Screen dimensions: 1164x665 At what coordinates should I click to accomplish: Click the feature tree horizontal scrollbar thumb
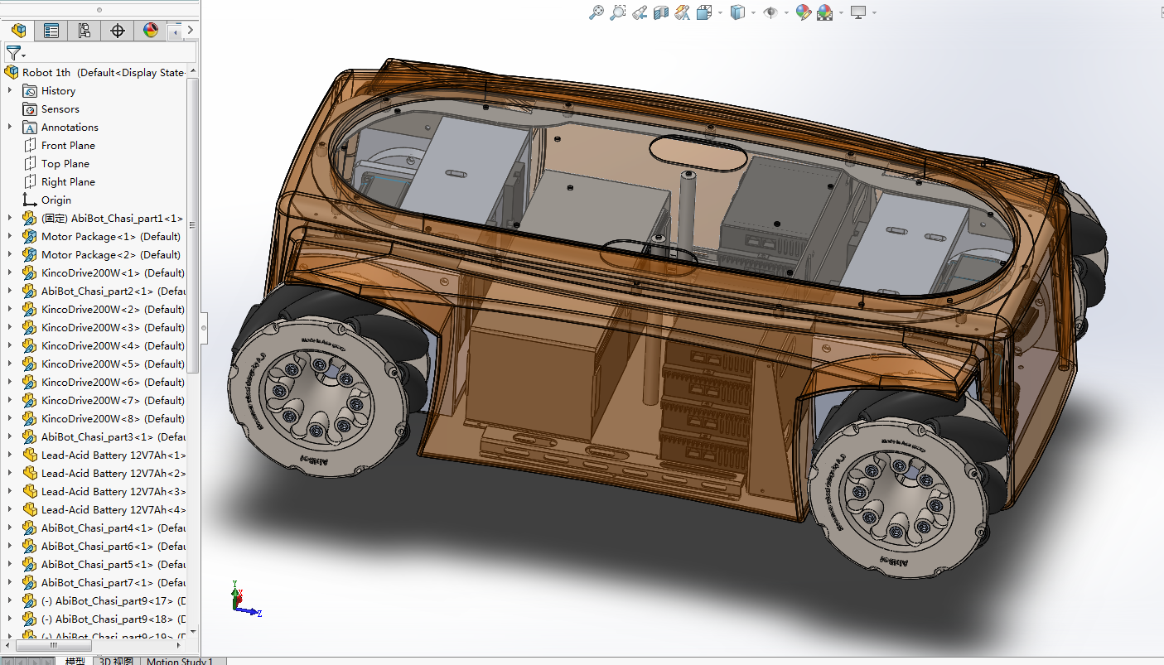click(53, 645)
